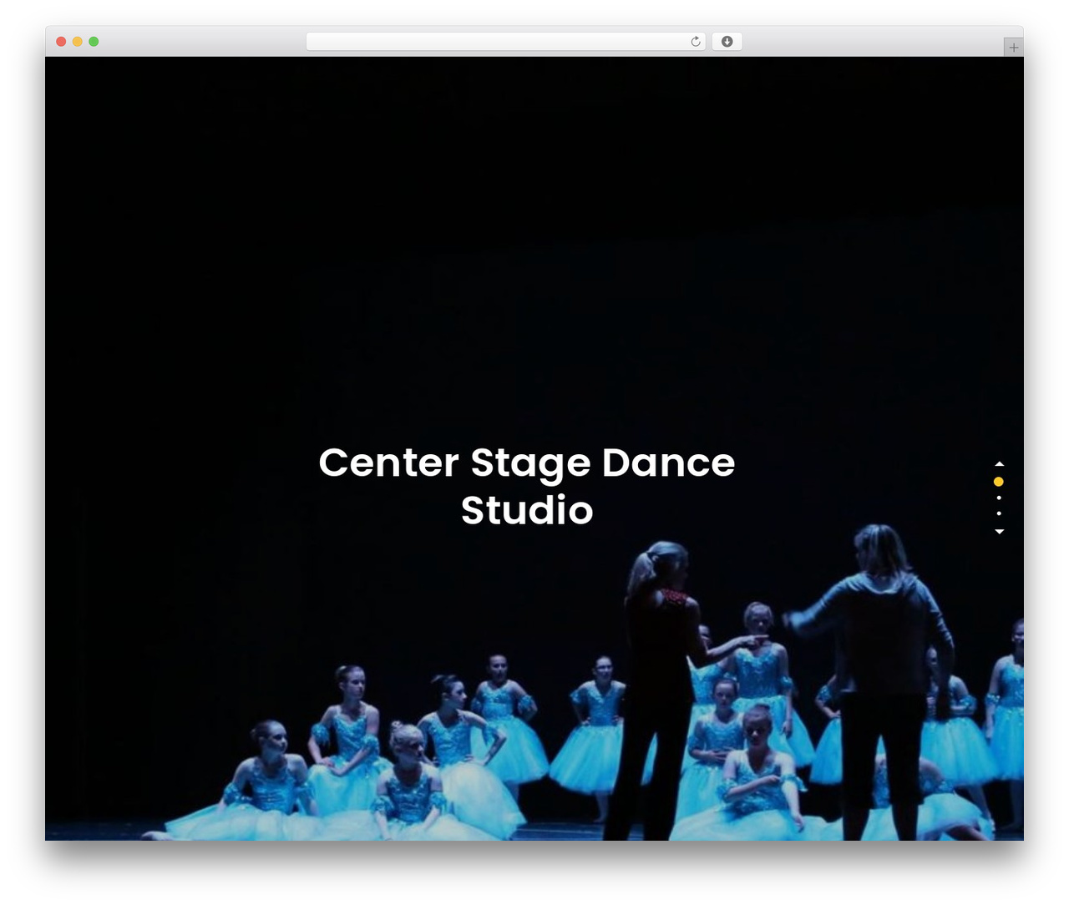Minimize the browser window with the yellow button
Image resolution: width=1069 pixels, height=905 pixels.
tap(78, 42)
